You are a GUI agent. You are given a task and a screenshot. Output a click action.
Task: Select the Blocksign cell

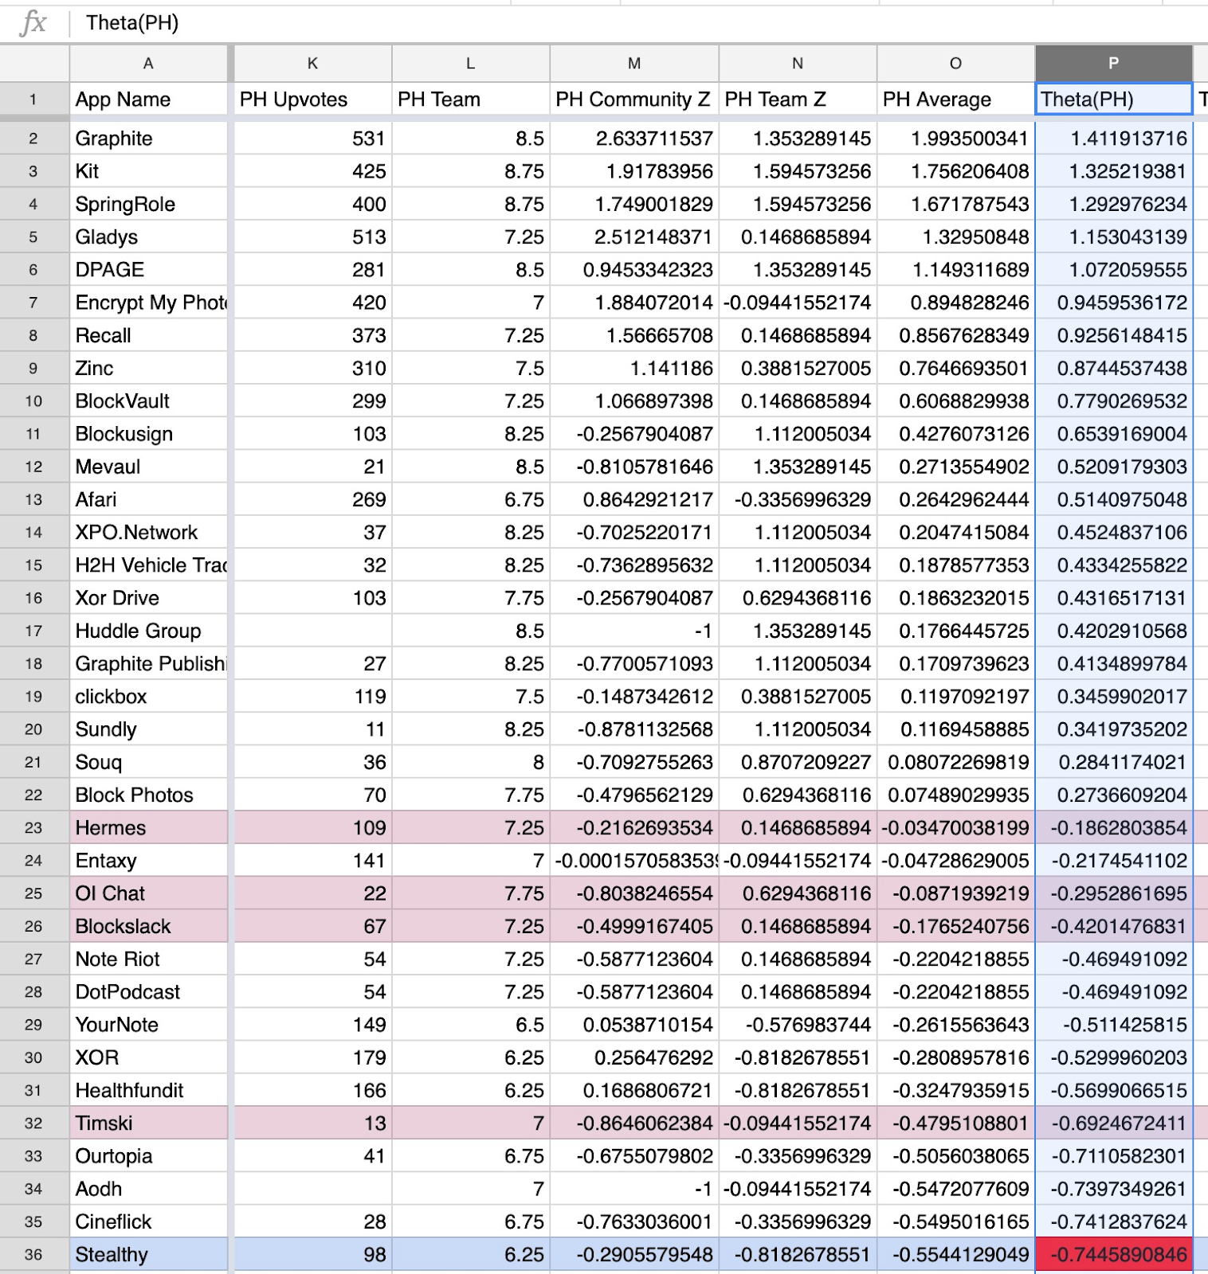tap(149, 434)
